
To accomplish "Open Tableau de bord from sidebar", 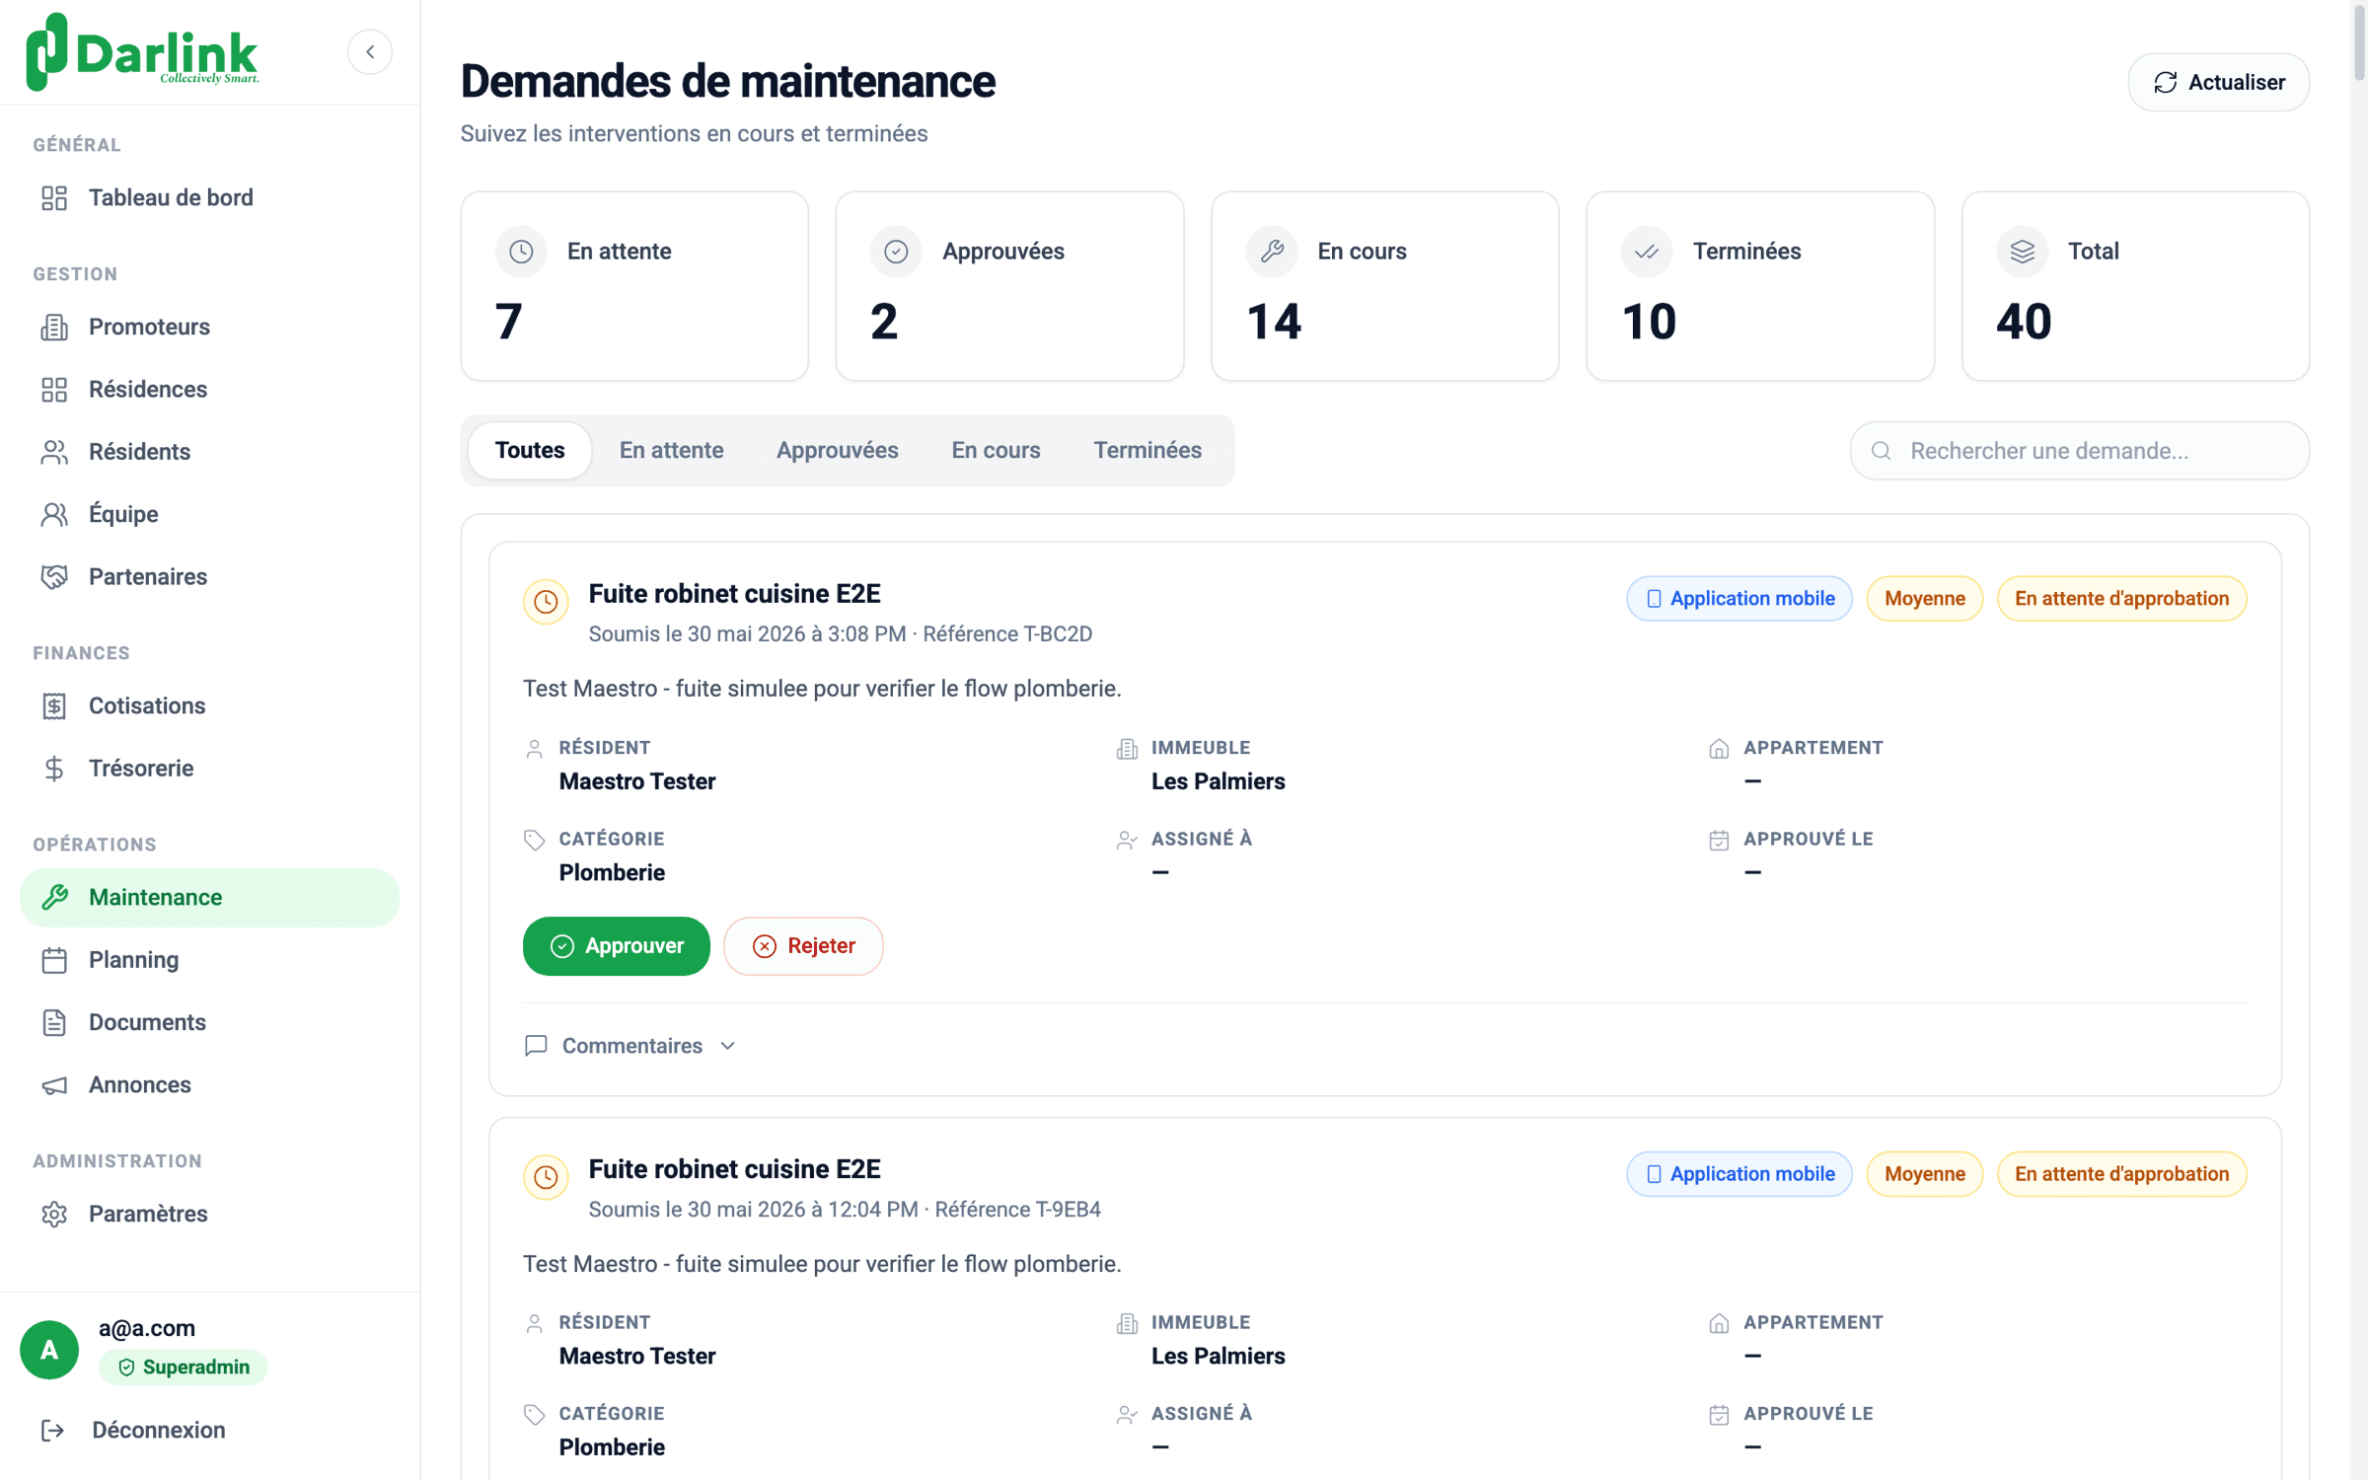I will click(209, 197).
